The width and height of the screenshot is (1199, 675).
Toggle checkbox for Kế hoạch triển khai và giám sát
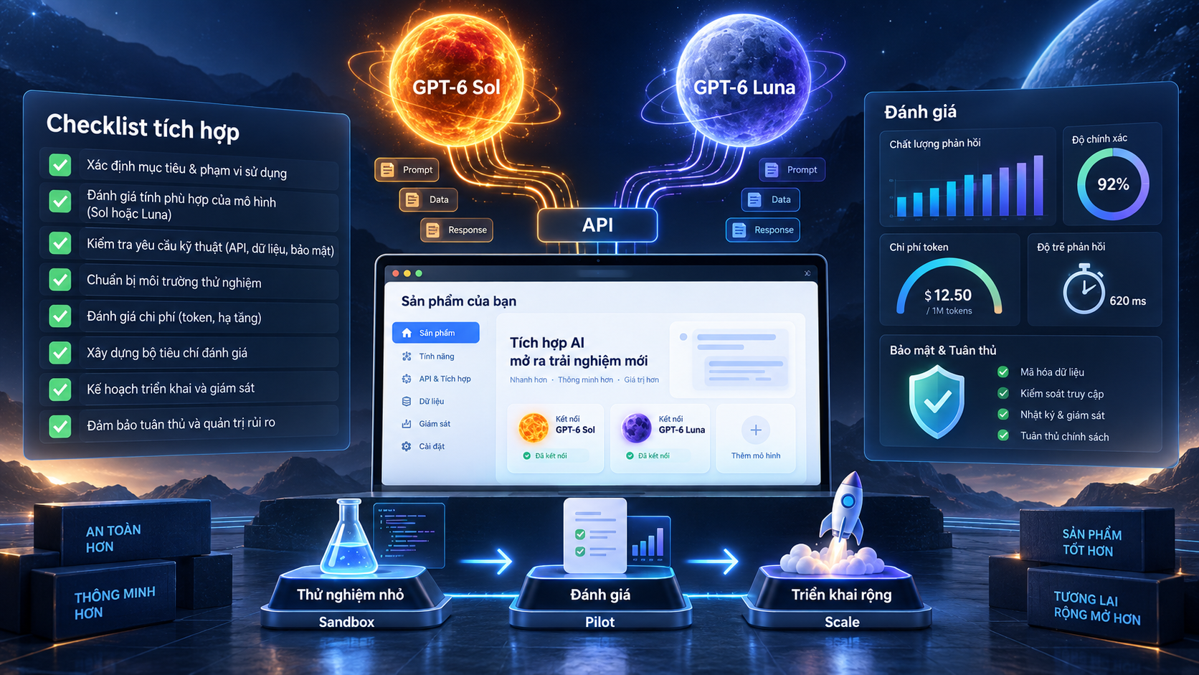click(x=60, y=390)
